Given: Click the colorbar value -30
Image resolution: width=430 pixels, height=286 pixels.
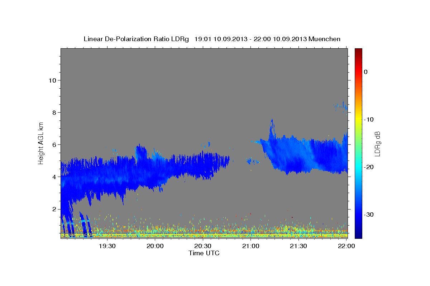Looking at the screenshot, I should (369, 214).
